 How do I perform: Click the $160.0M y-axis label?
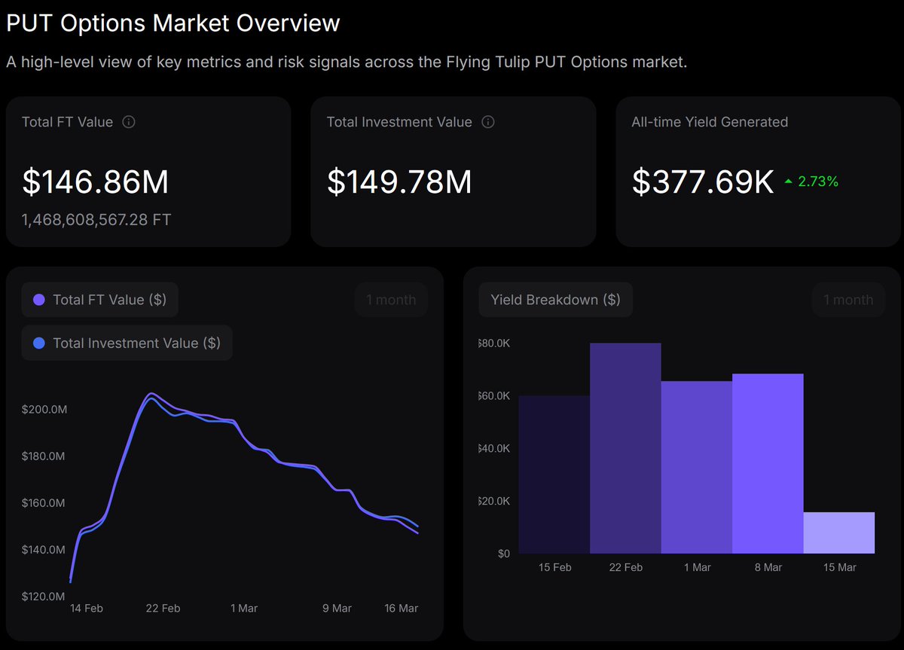(x=44, y=503)
